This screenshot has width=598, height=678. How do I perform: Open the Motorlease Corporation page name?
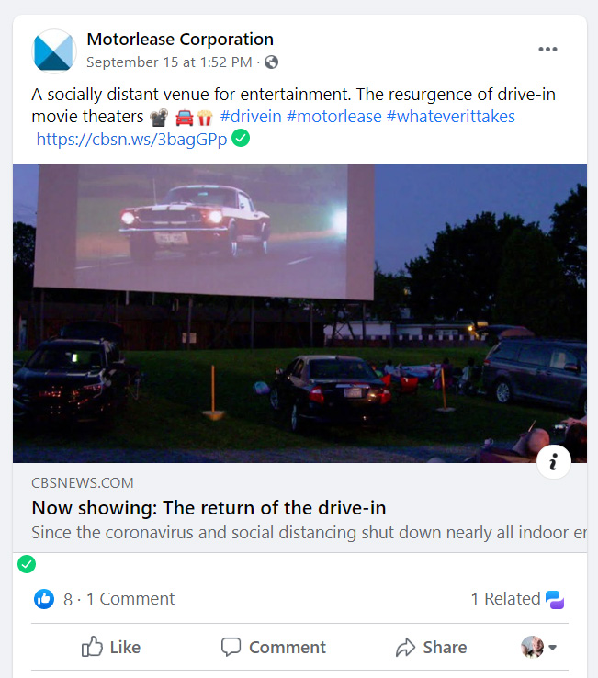[x=180, y=40]
